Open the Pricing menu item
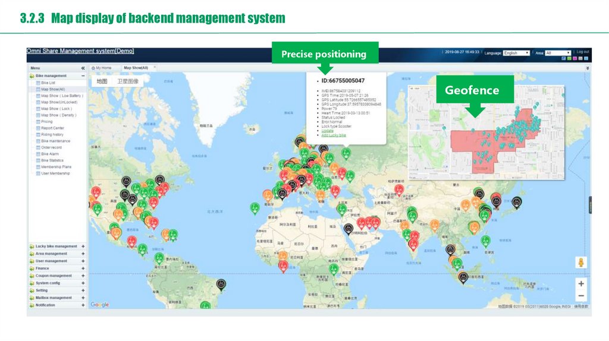The height and width of the screenshot is (341, 609). [x=46, y=121]
